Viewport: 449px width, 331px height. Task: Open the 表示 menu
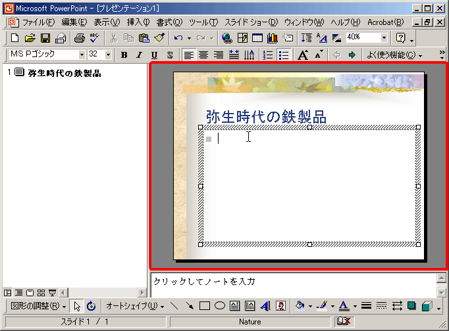click(x=107, y=22)
